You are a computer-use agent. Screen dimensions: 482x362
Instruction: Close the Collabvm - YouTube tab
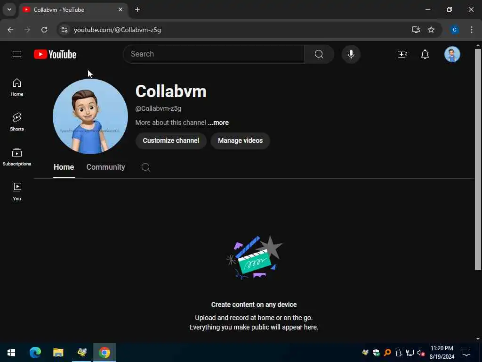pos(120,9)
